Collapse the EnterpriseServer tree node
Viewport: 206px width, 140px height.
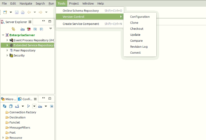pos(3,35)
